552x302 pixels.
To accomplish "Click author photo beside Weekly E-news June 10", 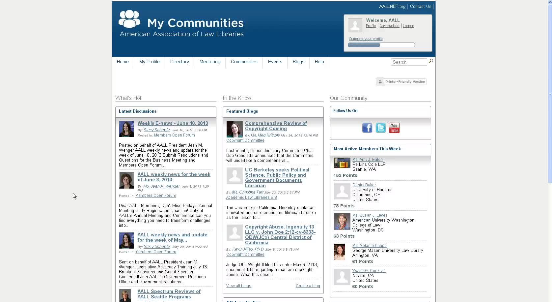I will click(x=126, y=129).
